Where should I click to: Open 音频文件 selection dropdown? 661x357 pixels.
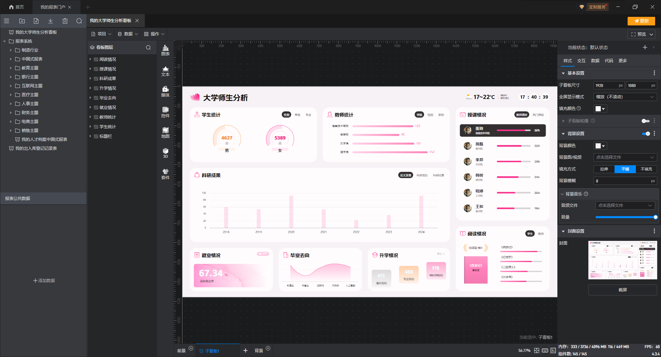point(625,205)
